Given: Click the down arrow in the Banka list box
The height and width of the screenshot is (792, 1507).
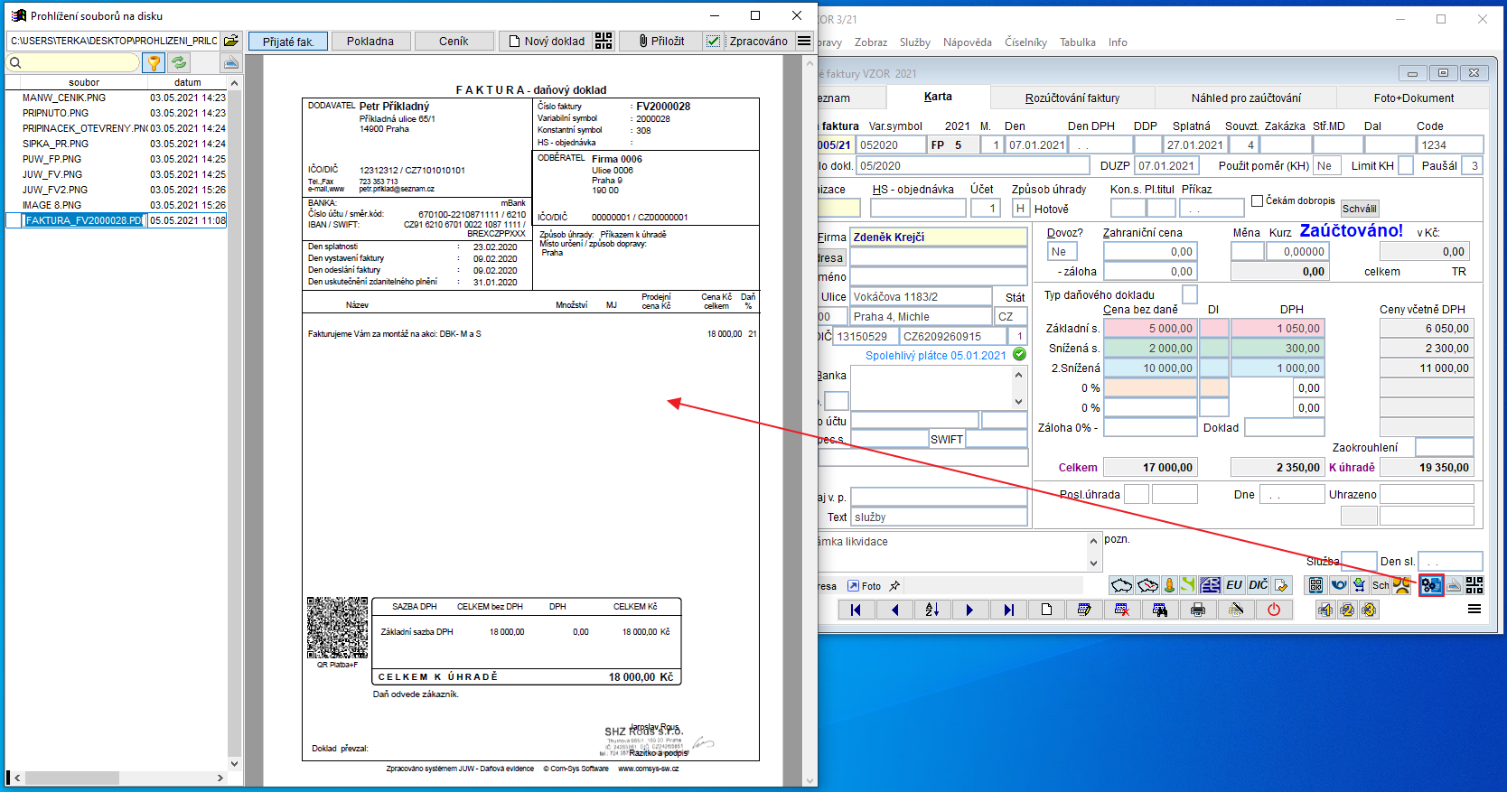Looking at the screenshot, I should pos(1019,402).
